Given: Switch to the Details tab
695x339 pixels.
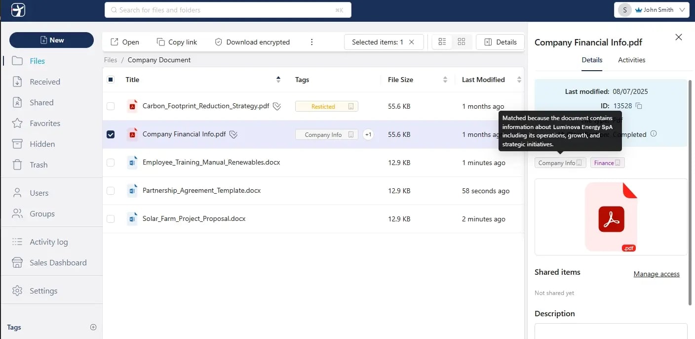Looking at the screenshot, I should pyautogui.click(x=592, y=60).
